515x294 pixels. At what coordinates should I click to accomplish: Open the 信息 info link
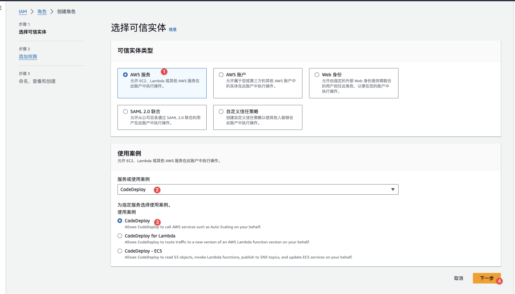pos(173,30)
